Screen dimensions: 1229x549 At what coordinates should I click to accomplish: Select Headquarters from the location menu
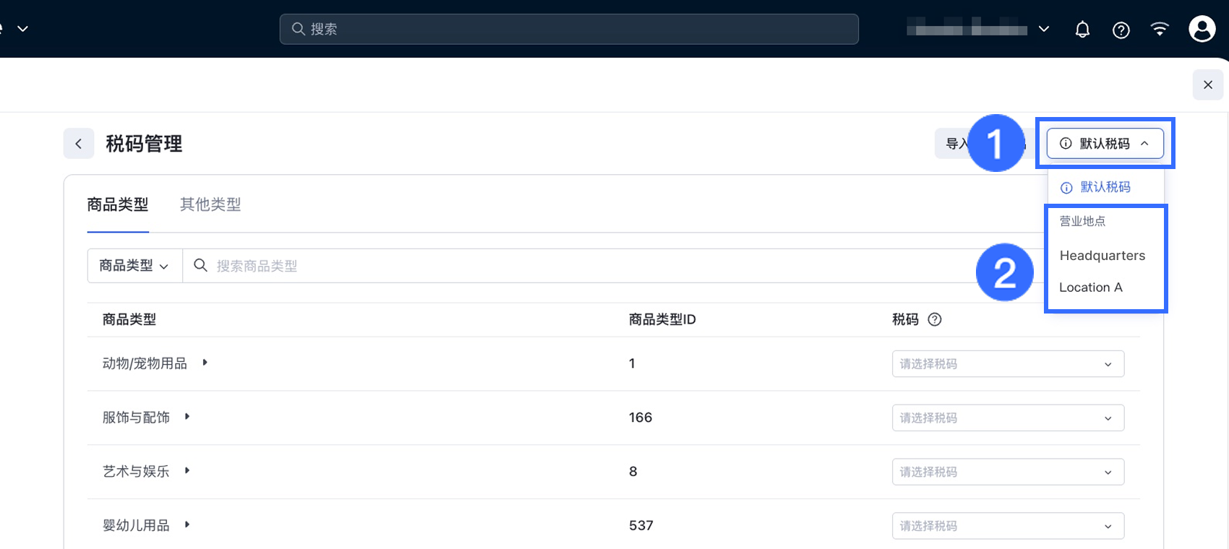pyautogui.click(x=1102, y=256)
